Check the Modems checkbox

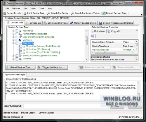tap(17, 59)
